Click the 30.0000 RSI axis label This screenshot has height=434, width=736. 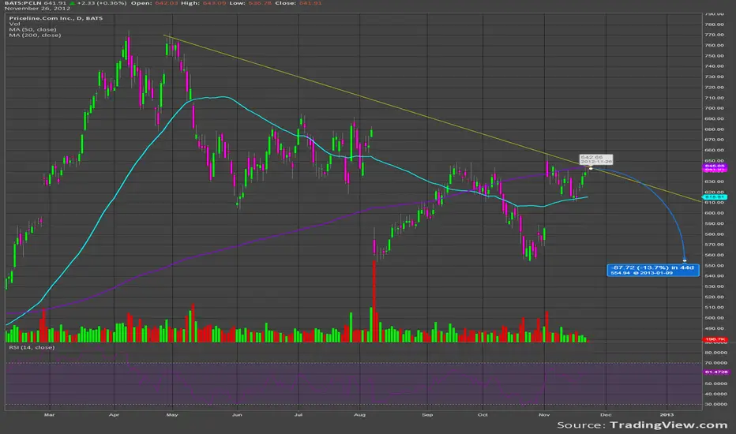click(x=715, y=405)
